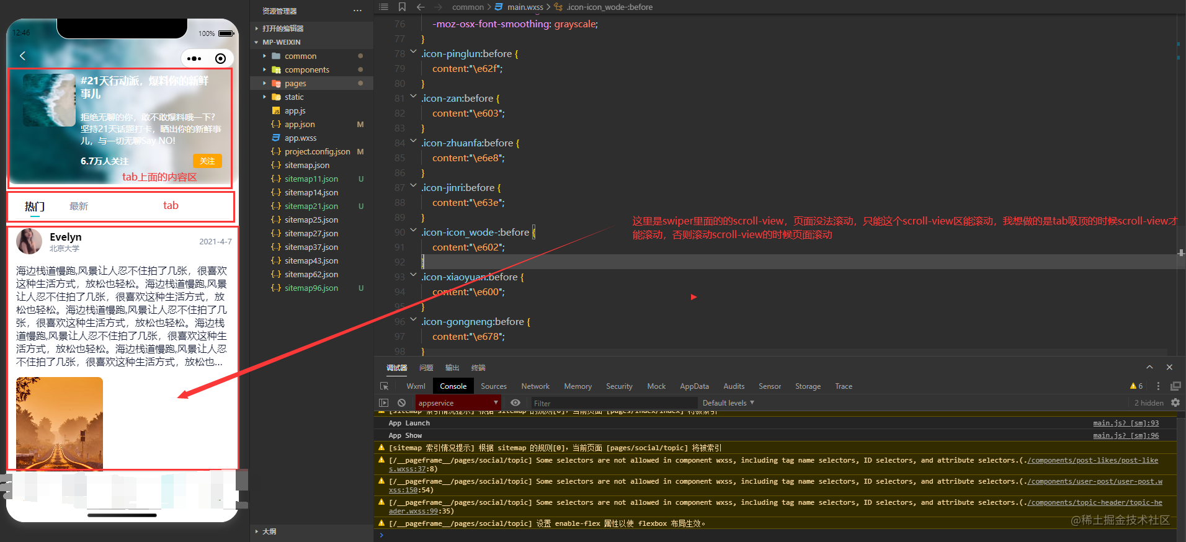The image size is (1186, 542).
Task: Click Evelyn's avatar in the post
Action: coord(29,241)
